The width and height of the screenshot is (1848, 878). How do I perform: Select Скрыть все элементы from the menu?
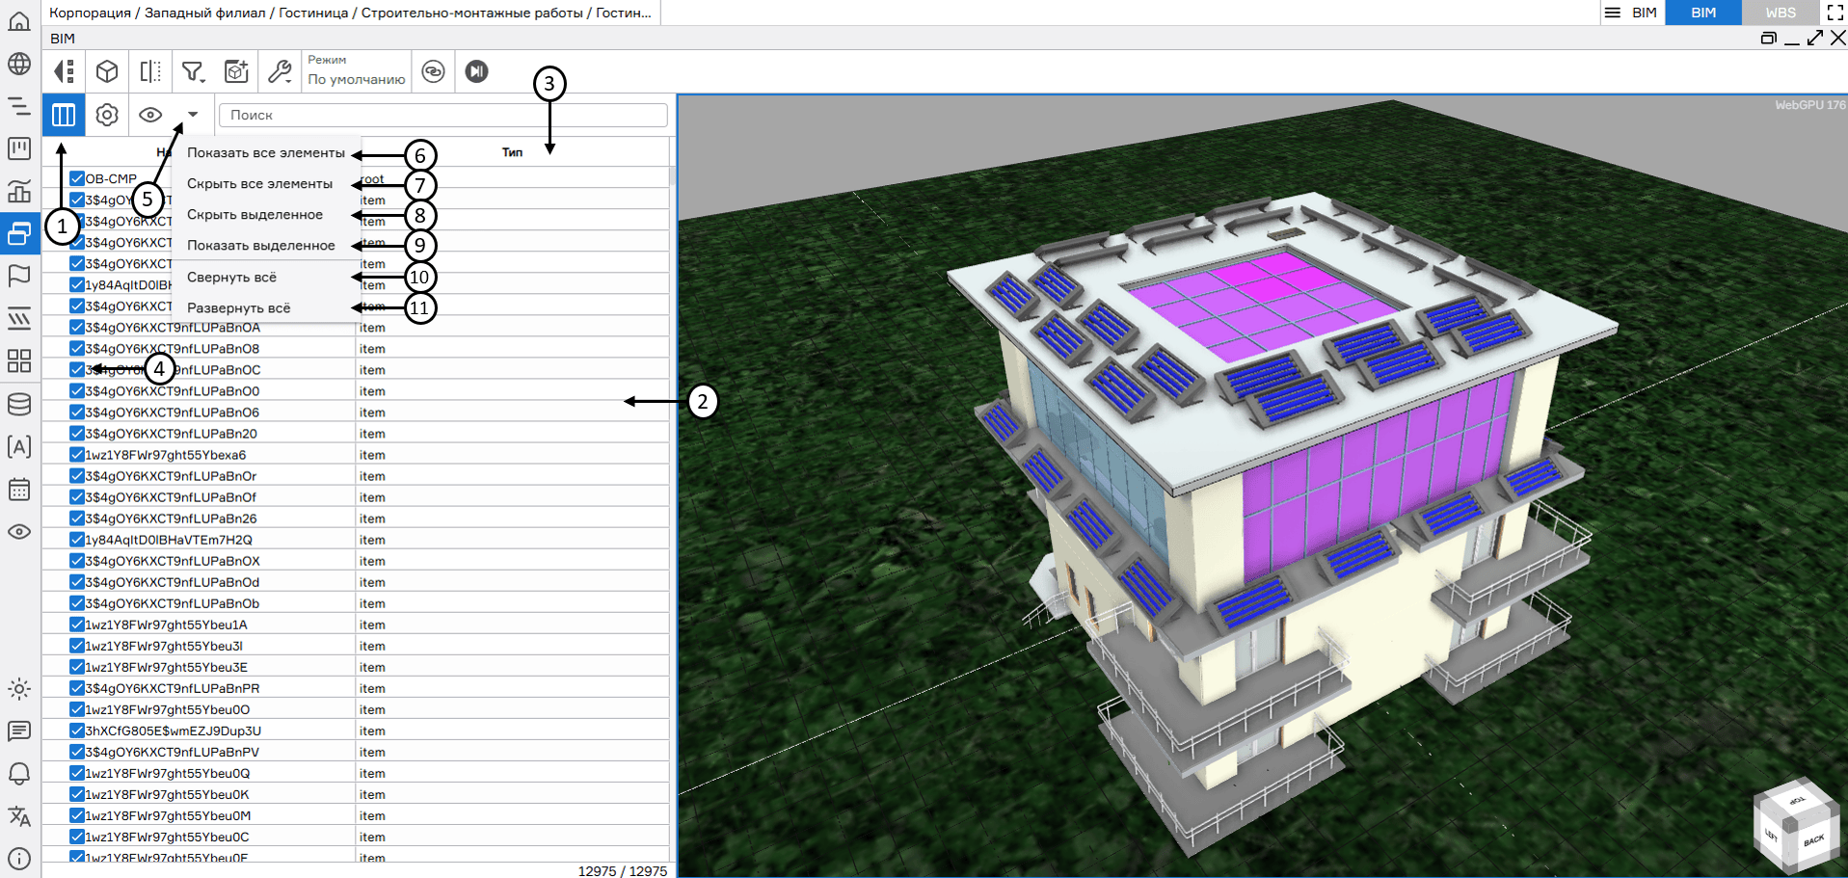point(258,184)
